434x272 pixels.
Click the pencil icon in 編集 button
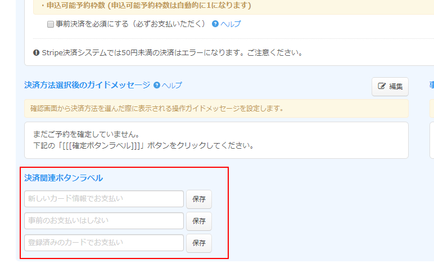382,87
